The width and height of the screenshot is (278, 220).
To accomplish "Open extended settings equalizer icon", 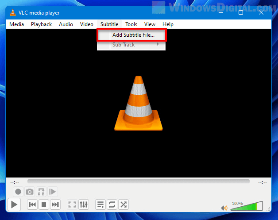I will (x=84, y=205).
